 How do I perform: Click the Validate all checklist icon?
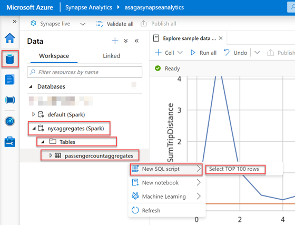100,24
